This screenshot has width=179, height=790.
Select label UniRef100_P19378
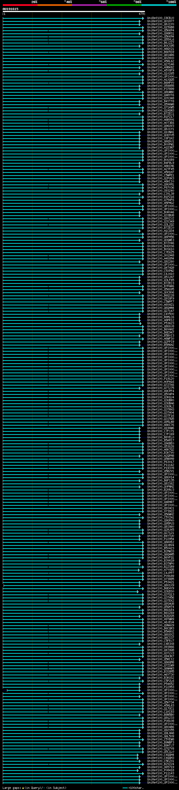(161, 468)
